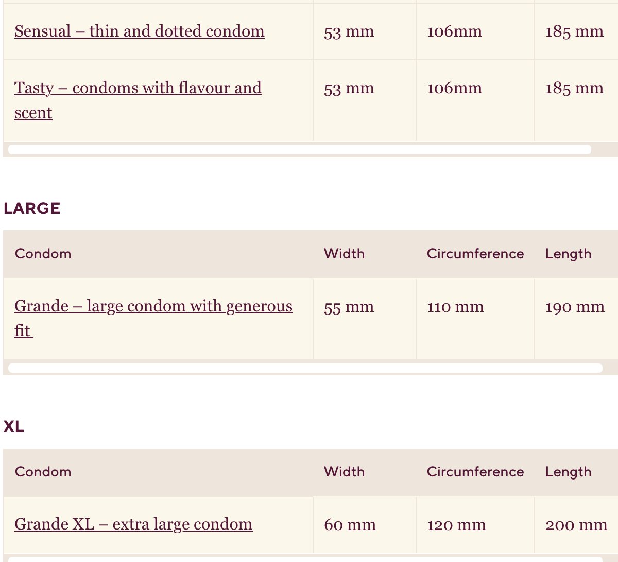Open the Grande large condom link
The height and width of the screenshot is (562, 618).
coord(153,318)
